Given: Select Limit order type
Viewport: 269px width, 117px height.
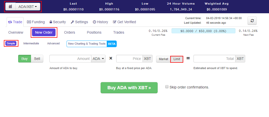Looking at the screenshot, I should point(177,59).
